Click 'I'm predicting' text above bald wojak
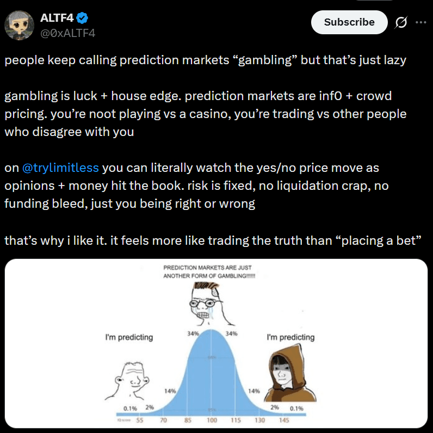Screen dimensions: 433x433 129,337
